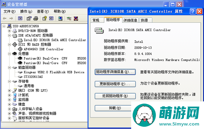Image resolution: width=204 pixels, height=129 pixels.
Task: Collapse the 磁盘驱动器 node
Action: (9, 67)
